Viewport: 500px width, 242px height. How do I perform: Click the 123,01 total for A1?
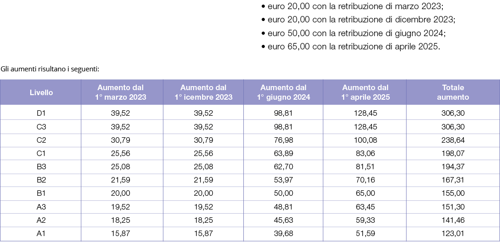pos(453,234)
